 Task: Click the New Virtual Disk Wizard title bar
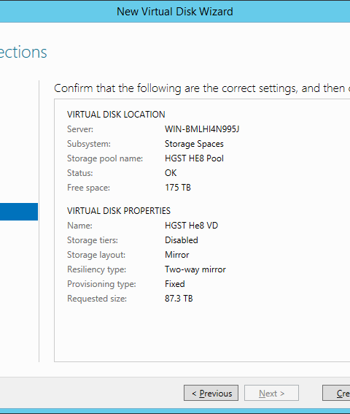[175, 12]
